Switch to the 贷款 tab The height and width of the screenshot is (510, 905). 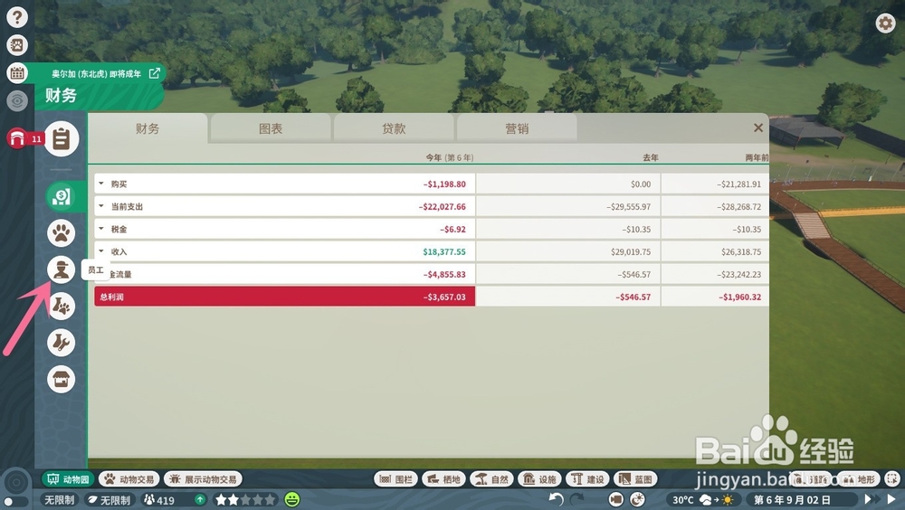point(394,128)
